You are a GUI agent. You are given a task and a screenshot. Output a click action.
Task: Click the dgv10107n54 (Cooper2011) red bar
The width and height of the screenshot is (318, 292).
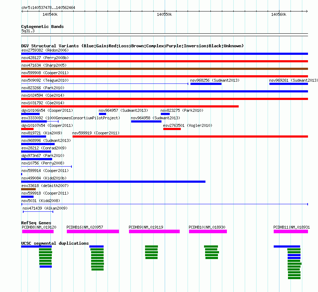click(x=27, y=129)
